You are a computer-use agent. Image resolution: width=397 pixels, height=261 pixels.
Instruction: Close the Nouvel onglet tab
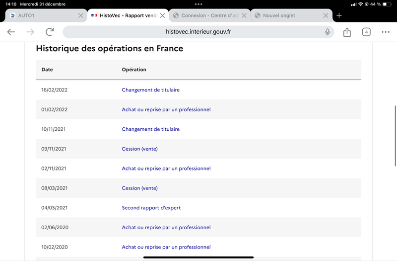(326, 15)
